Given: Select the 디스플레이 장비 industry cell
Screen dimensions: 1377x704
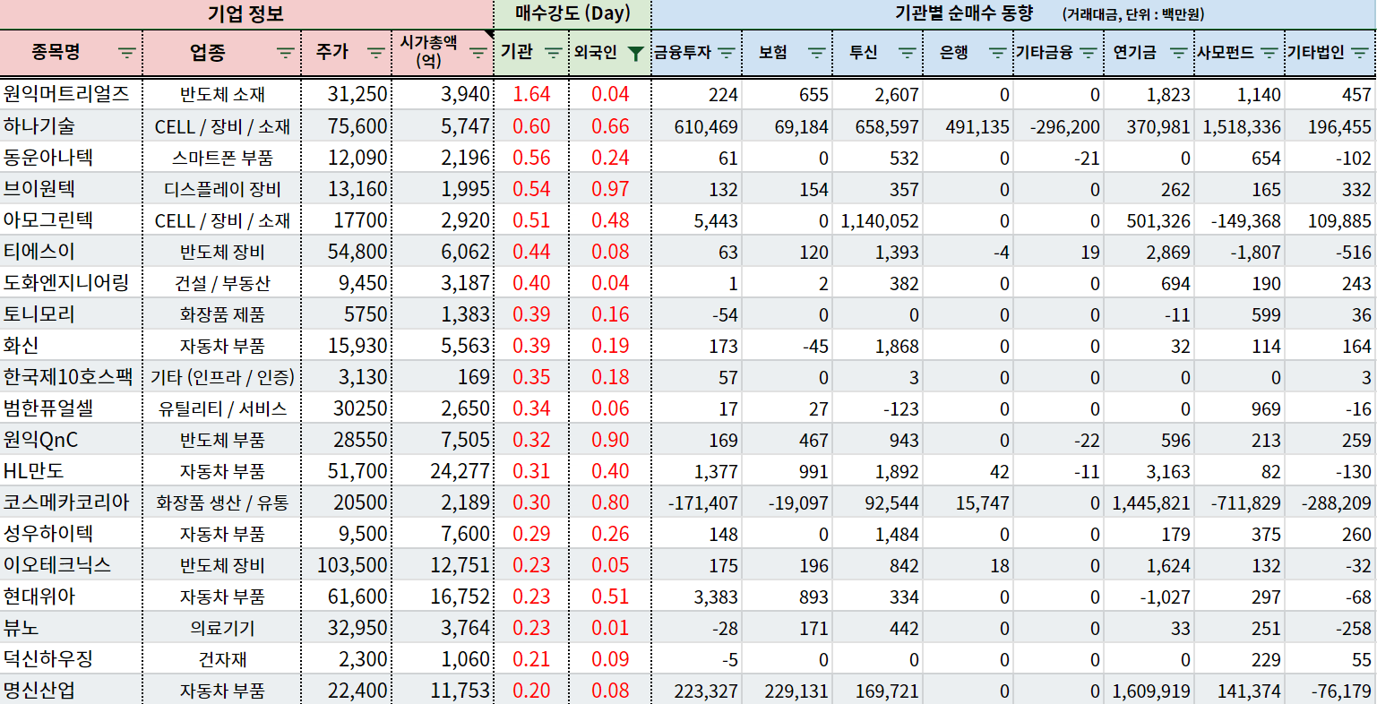Looking at the screenshot, I should point(222,189).
